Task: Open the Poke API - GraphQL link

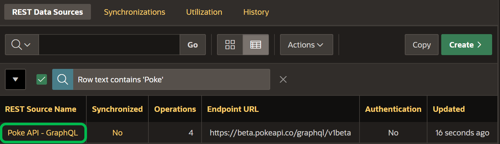Action: click(x=43, y=133)
